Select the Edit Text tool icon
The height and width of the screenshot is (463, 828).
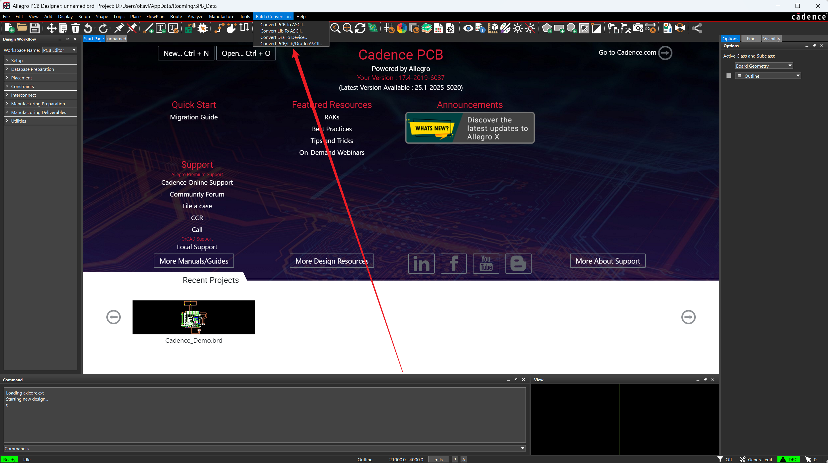(x=173, y=28)
